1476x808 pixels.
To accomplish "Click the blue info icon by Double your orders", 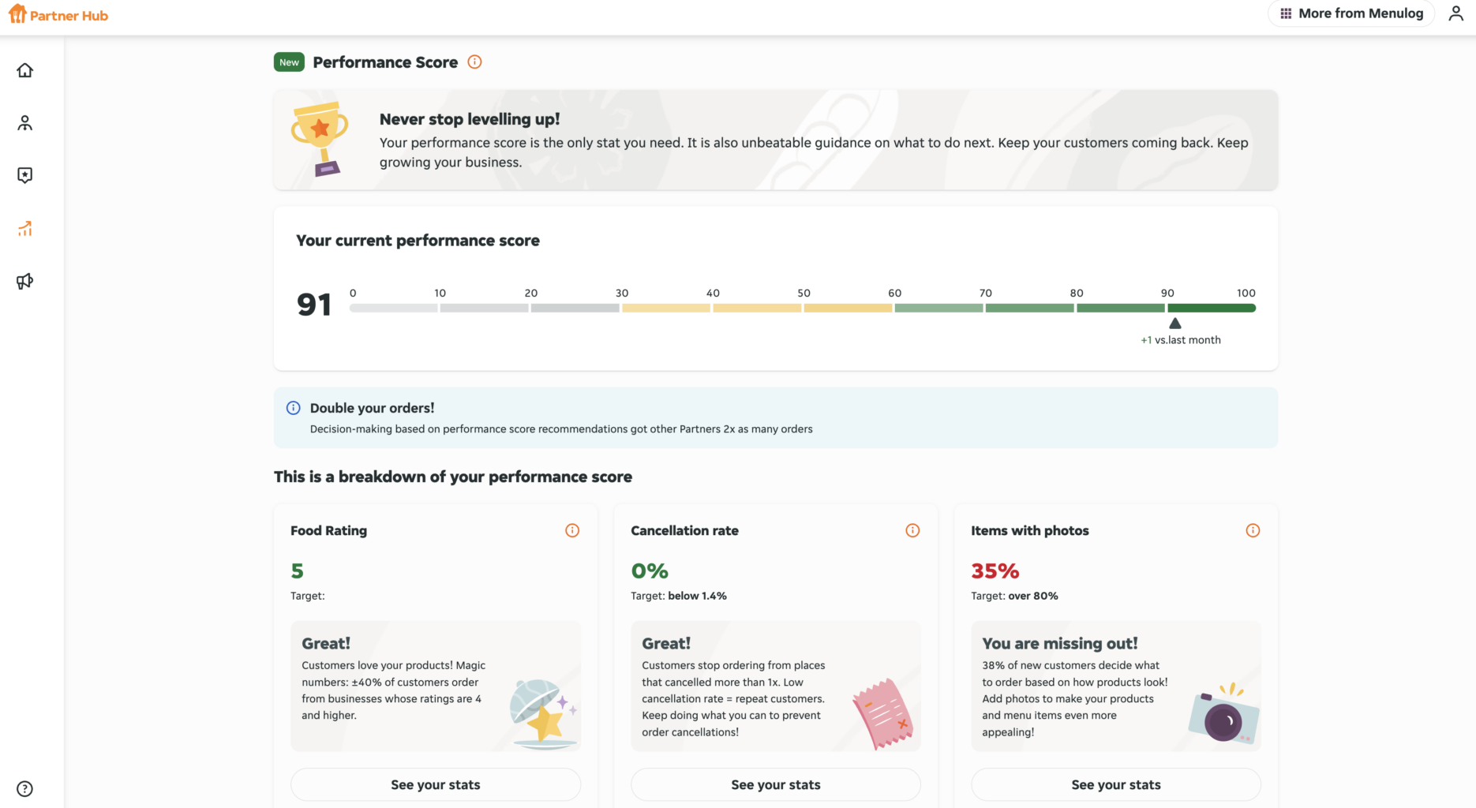I will coord(294,408).
